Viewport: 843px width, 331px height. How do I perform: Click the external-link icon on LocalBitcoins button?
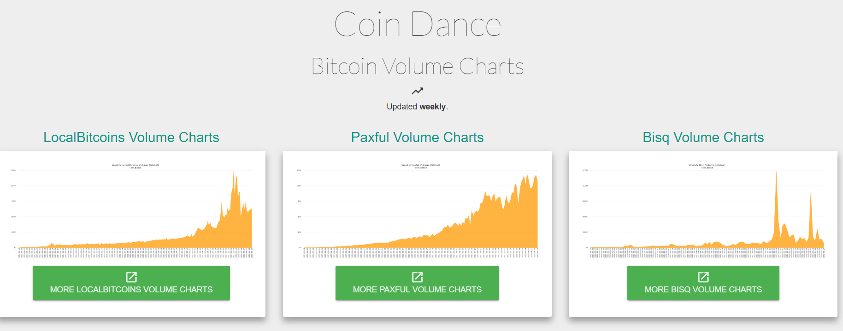click(x=131, y=277)
